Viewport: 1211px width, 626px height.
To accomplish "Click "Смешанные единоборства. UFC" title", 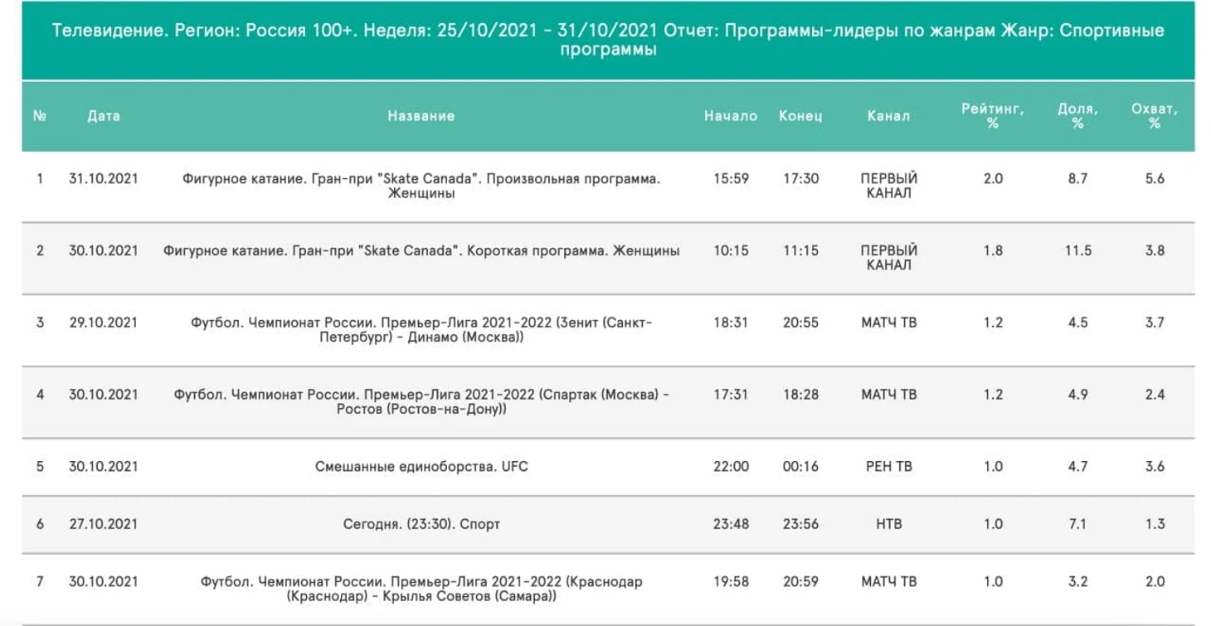I will coord(421,466).
